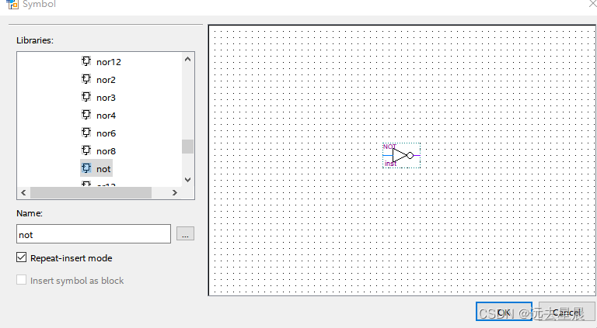The image size is (597, 328).
Task: Close the Symbol dialog window
Action: pos(592,3)
